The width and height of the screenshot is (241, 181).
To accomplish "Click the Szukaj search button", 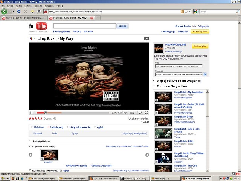I will pyautogui.click(x=122, y=26).
